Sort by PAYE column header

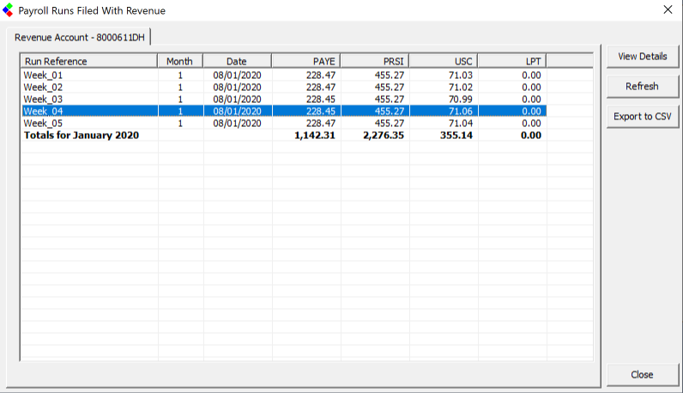point(306,61)
